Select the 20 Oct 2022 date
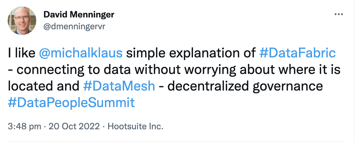 (x=74, y=127)
